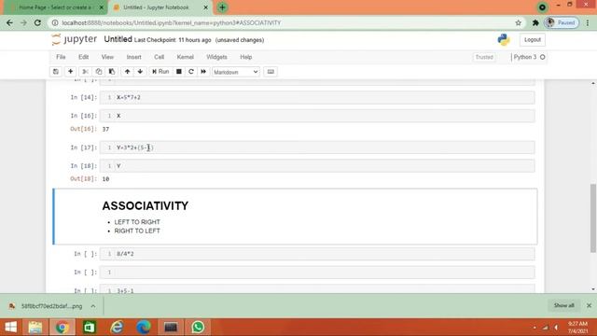Paste cells below icon
Screen dimensions: 597x336
point(112,72)
